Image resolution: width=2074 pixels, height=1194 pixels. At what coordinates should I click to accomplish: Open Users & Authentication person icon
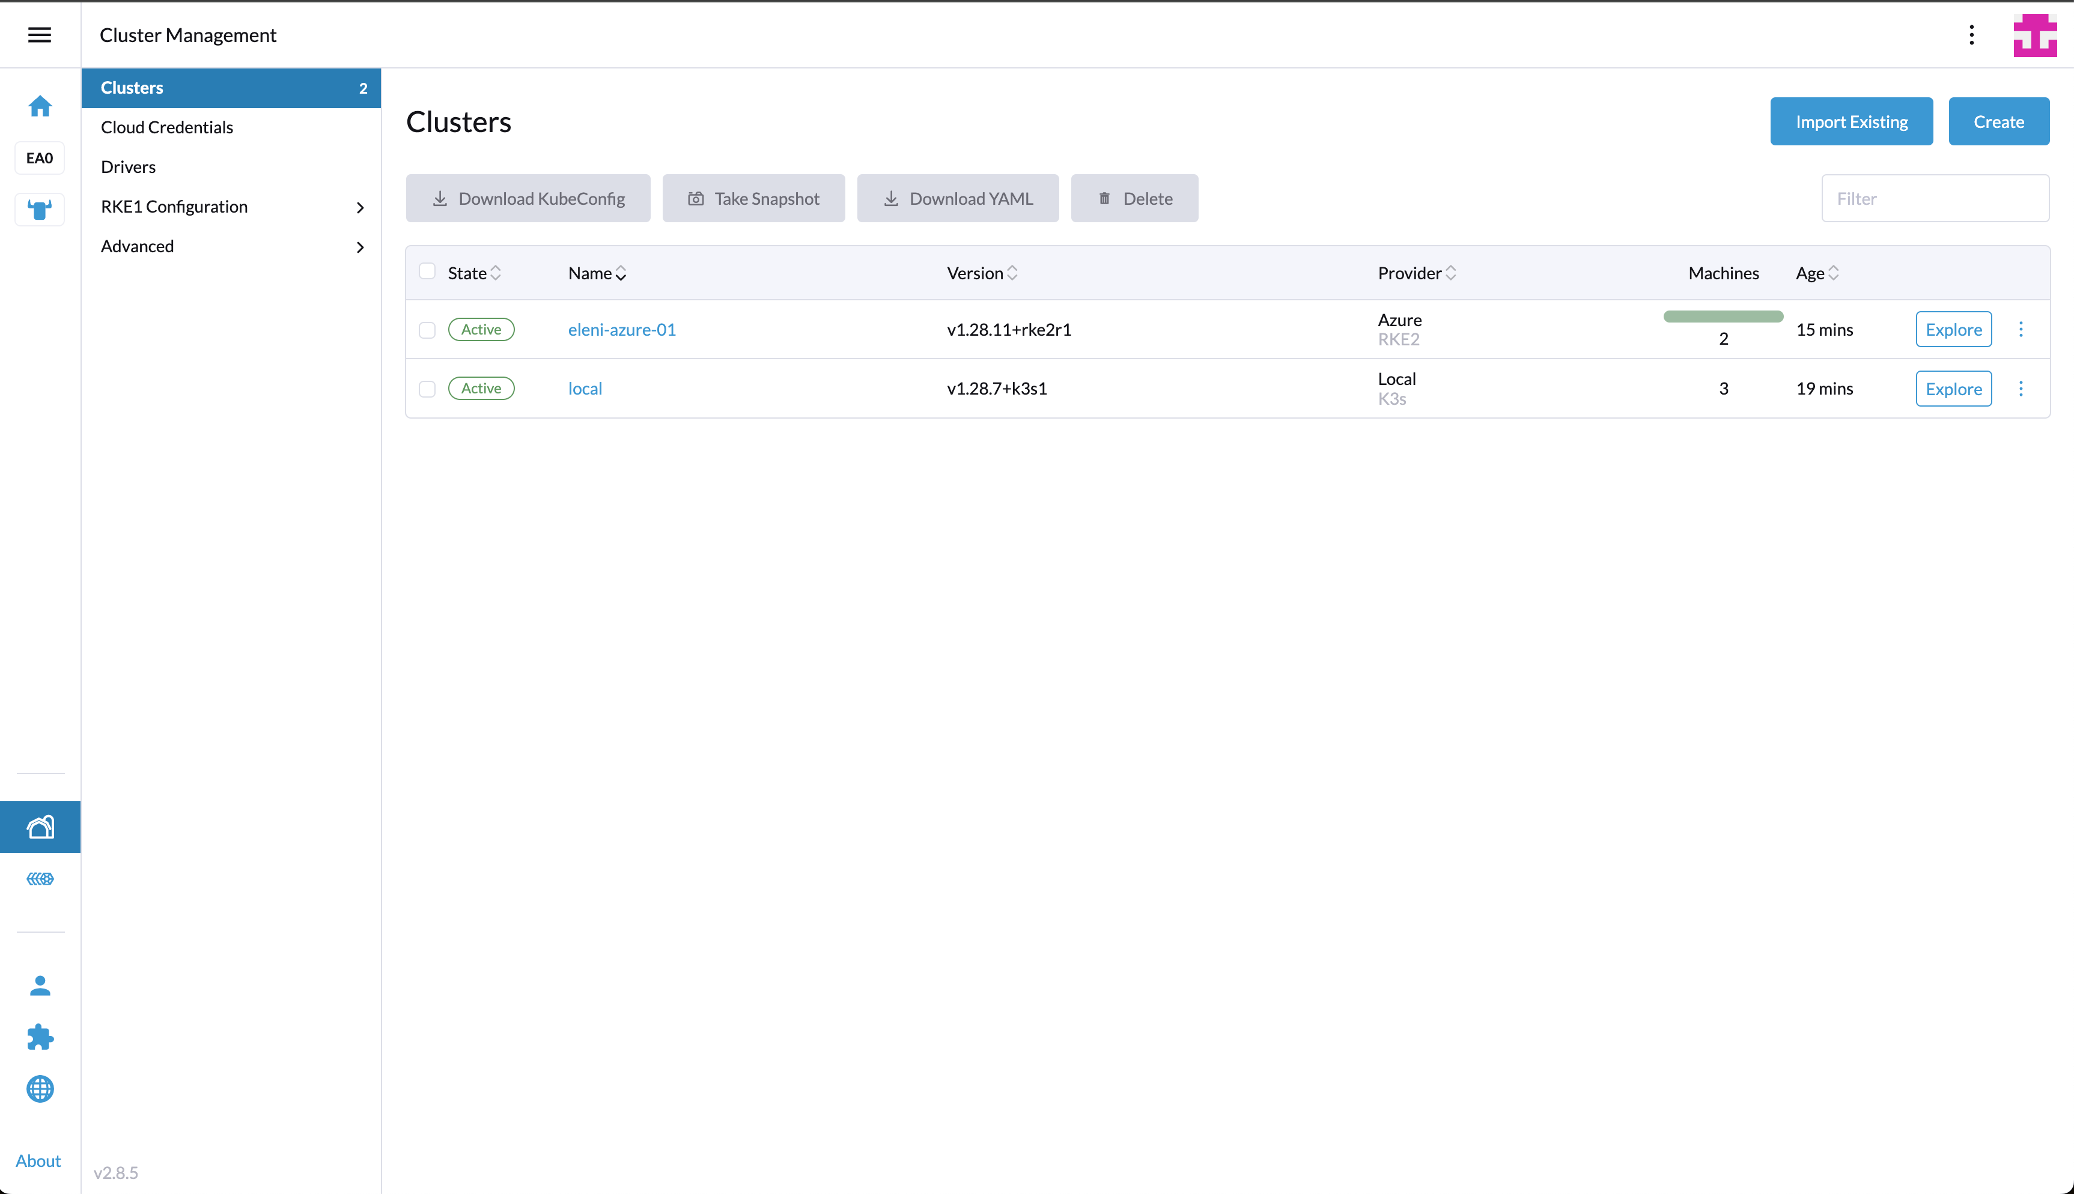pos(40,986)
